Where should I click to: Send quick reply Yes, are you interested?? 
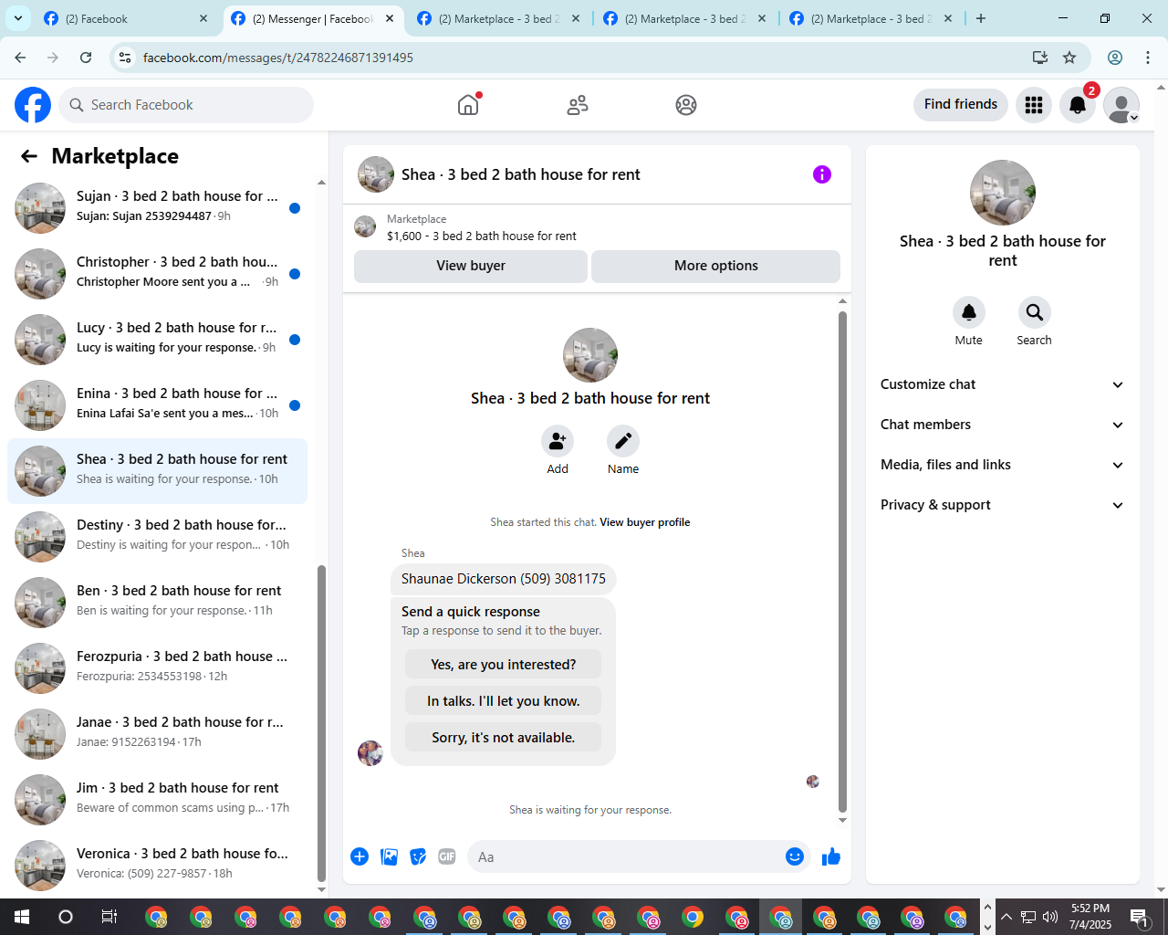[504, 665]
